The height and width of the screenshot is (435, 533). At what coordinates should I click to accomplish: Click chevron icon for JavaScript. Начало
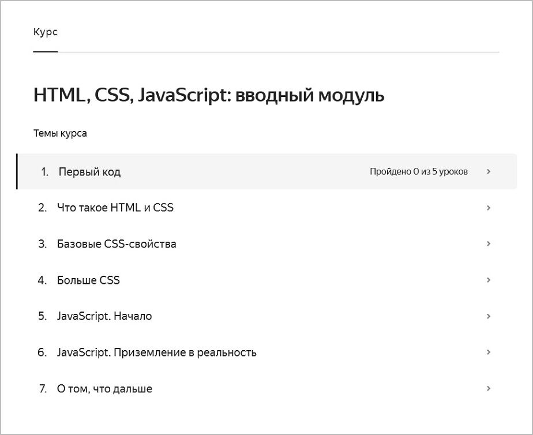(x=489, y=316)
